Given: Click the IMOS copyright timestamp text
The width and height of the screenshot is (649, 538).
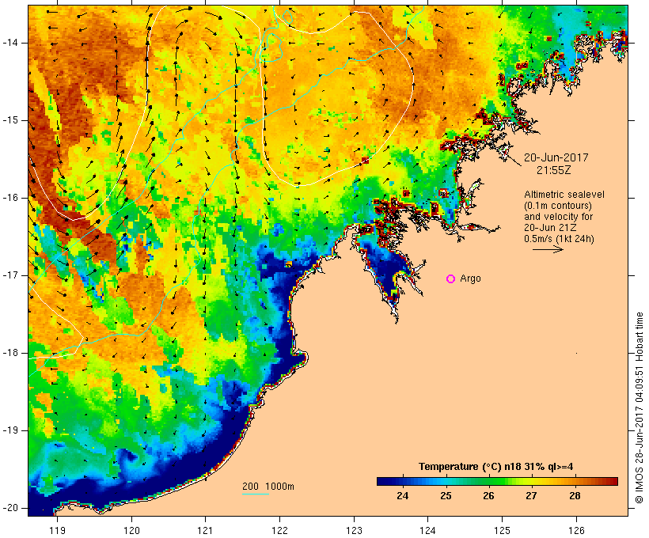Looking at the screenshot, I should [640, 407].
